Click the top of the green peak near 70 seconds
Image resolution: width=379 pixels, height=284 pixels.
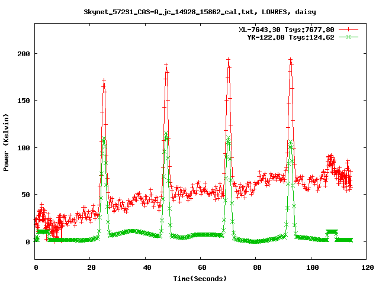click(229, 138)
